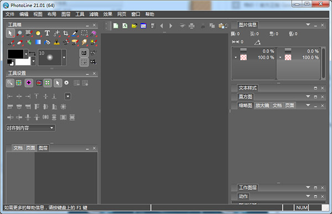
Task: Switch to the 页面 tab in bottom-left panel
Action: [30, 148]
